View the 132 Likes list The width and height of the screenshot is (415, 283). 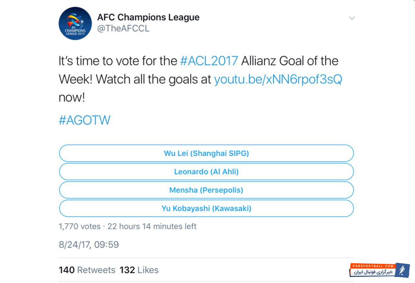coord(139,270)
